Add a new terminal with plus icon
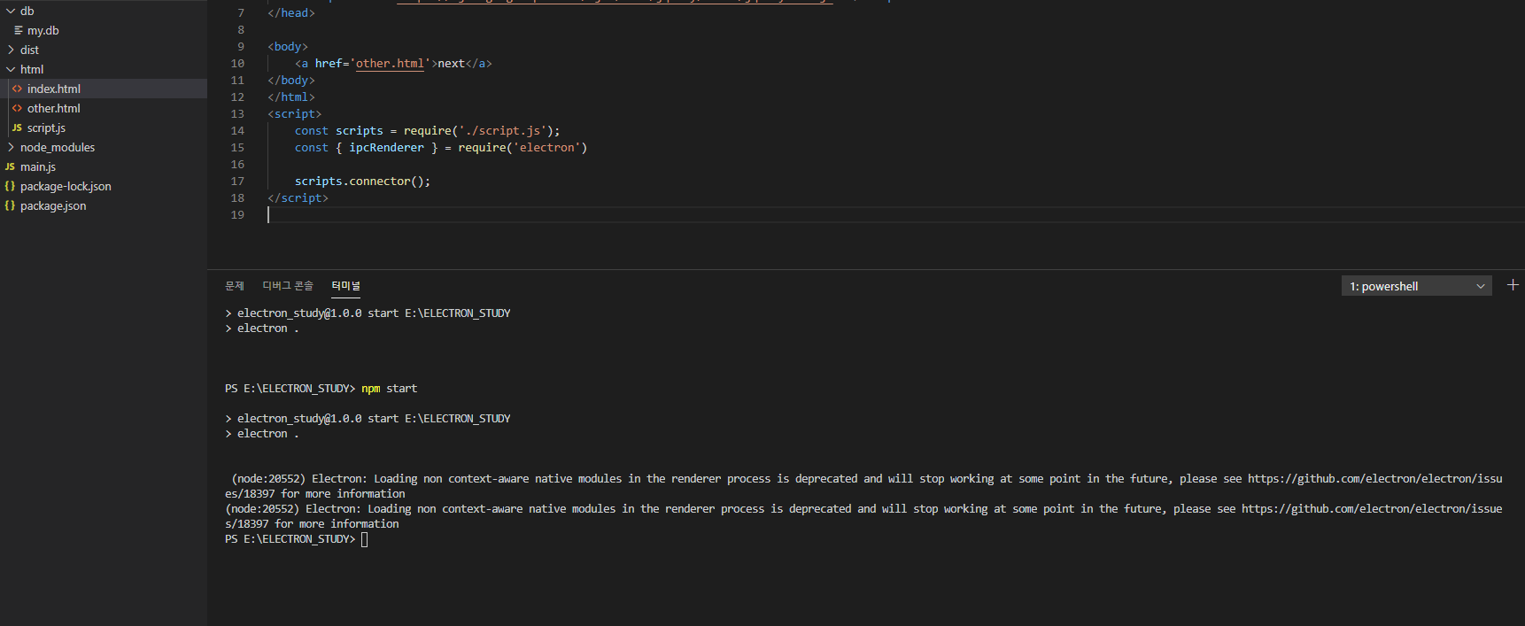 tap(1513, 285)
